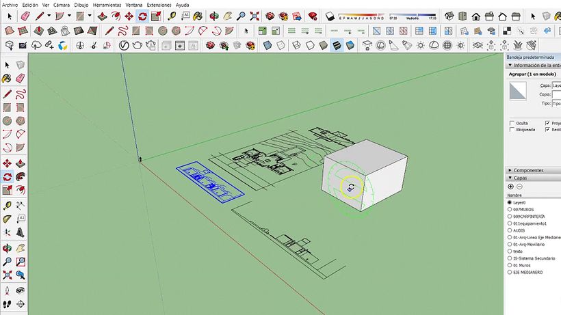Collapse the Información de la entidad panel
Screen dimensions: 561x315
[x=510, y=66]
